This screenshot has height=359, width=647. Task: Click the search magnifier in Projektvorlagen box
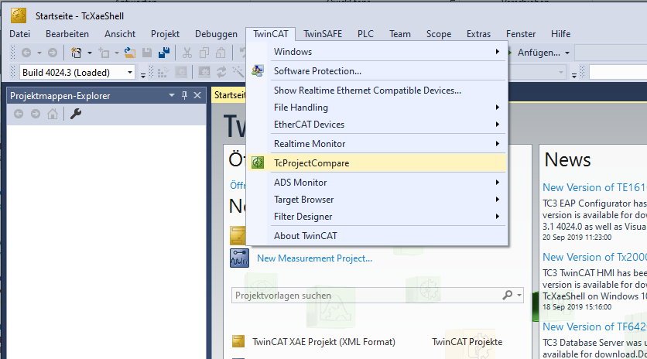point(507,295)
